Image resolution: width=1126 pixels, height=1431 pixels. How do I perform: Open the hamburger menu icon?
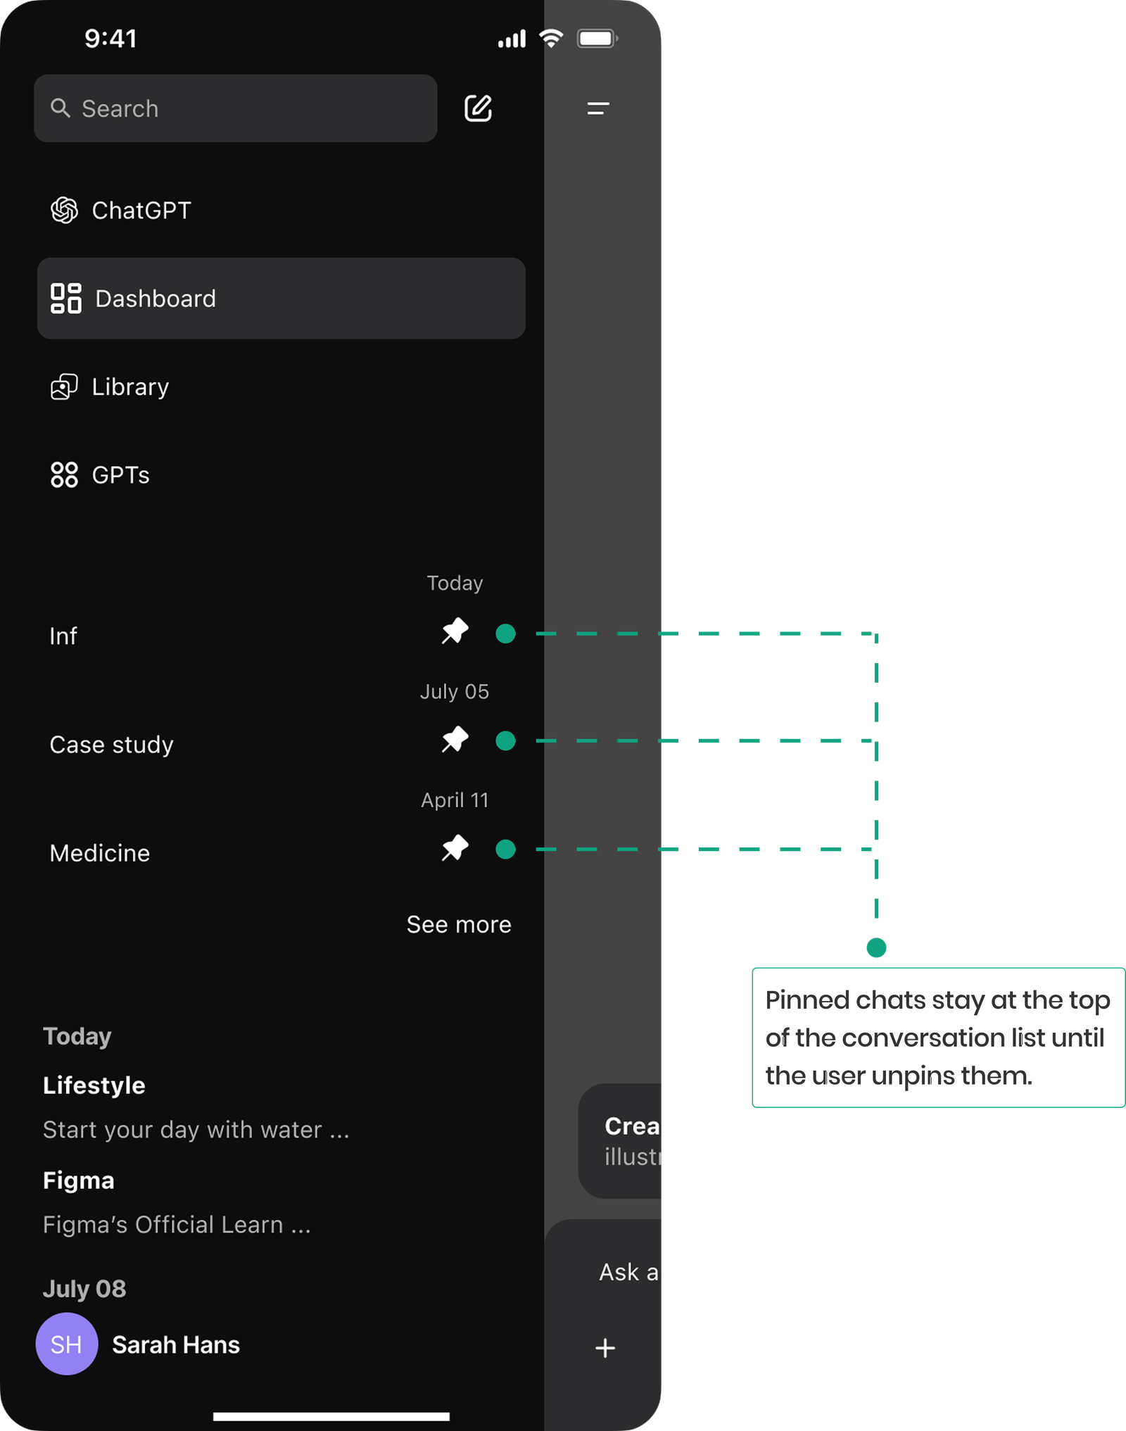597,108
